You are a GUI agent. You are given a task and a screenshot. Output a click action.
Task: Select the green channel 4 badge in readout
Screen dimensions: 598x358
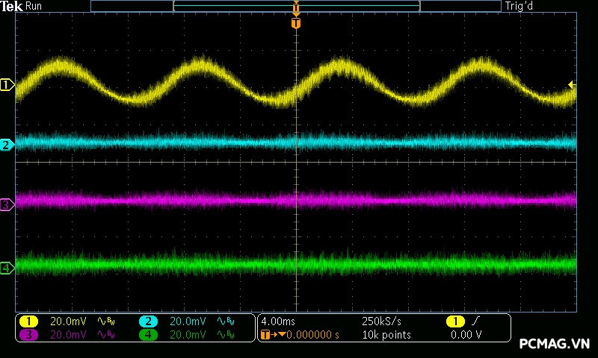pos(148,335)
